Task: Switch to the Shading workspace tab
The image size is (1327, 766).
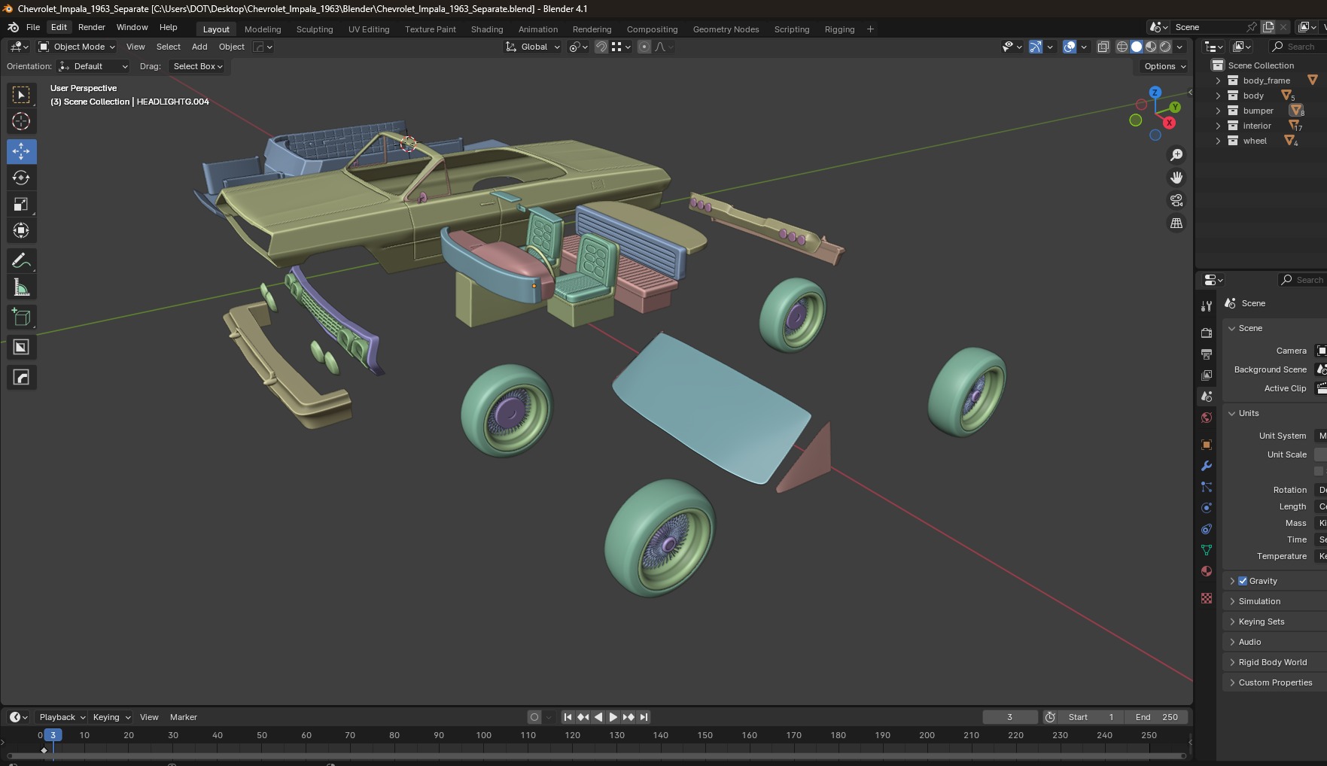Action: pyautogui.click(x=487, y=29)
